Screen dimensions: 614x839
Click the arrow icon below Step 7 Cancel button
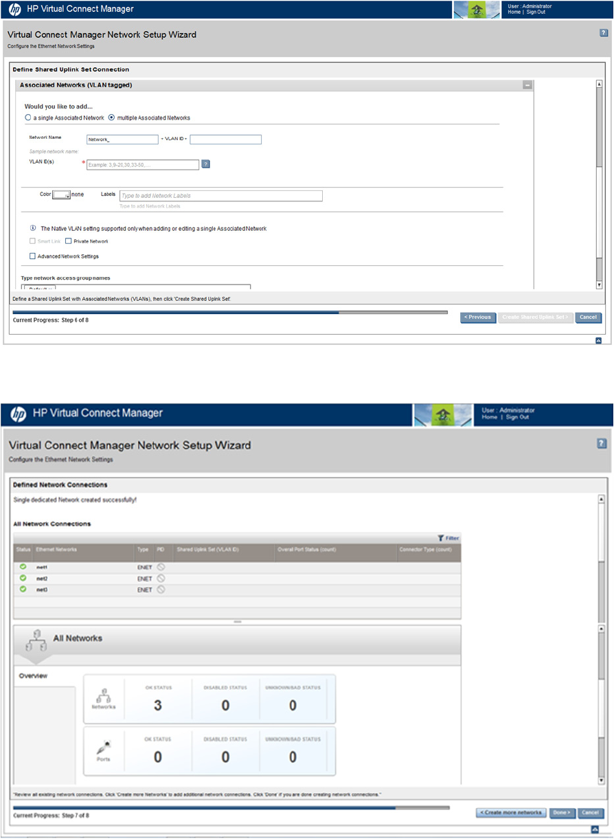click(x=595, y=830)
